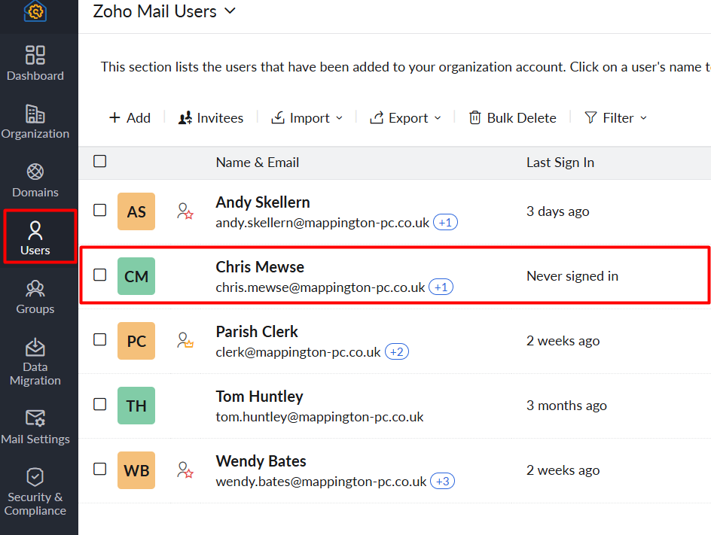Go to Organization in sidebar
The height and width of the screenshot is (535, 711).
(35, 114)
